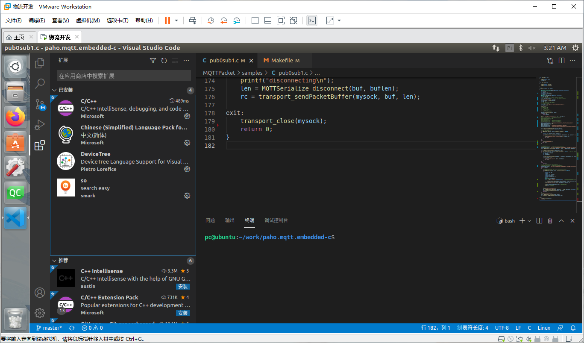Toggle VMware full screen mode
The height and width of the screenshot is (343, 584).
(x=280, y=21)
